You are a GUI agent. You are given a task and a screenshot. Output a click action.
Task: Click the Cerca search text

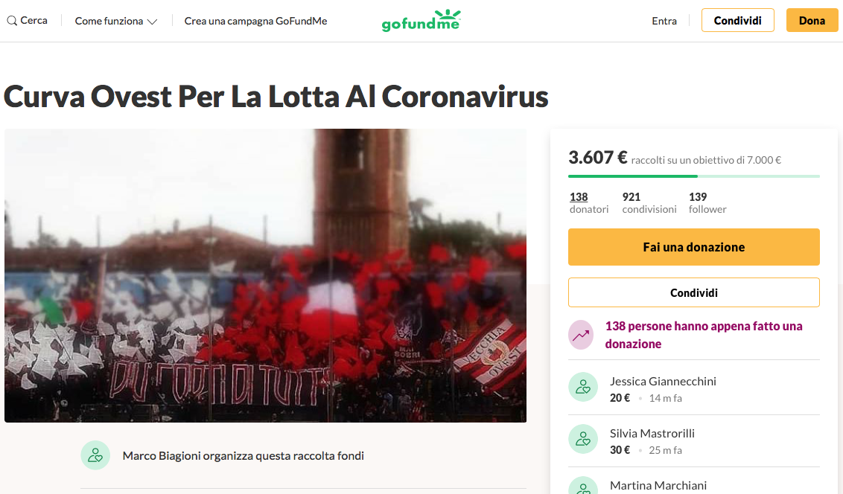click(34, 20)
